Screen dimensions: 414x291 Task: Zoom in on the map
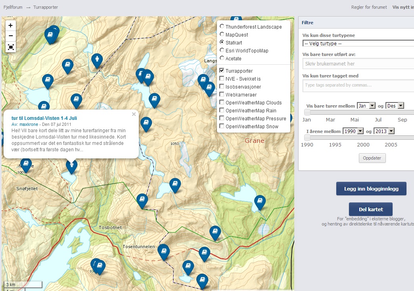(x=11, y=25)
